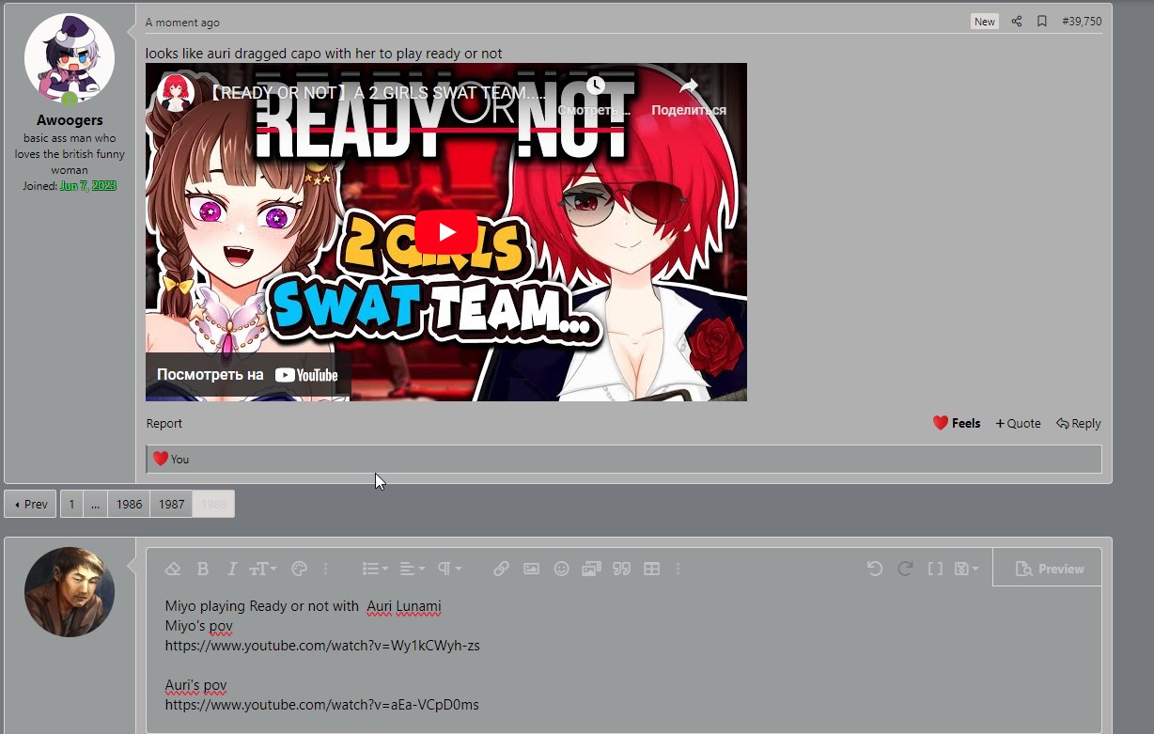Go to page 1
Screen dimensions: 1154x734
tap(71, 504)
